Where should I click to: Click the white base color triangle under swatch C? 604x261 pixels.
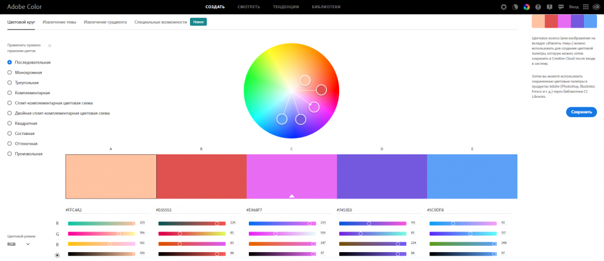point(291,196)
